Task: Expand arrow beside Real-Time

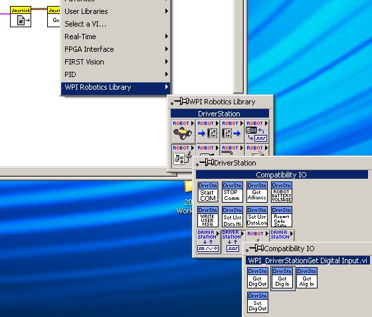Action: [x=167, y=37]
